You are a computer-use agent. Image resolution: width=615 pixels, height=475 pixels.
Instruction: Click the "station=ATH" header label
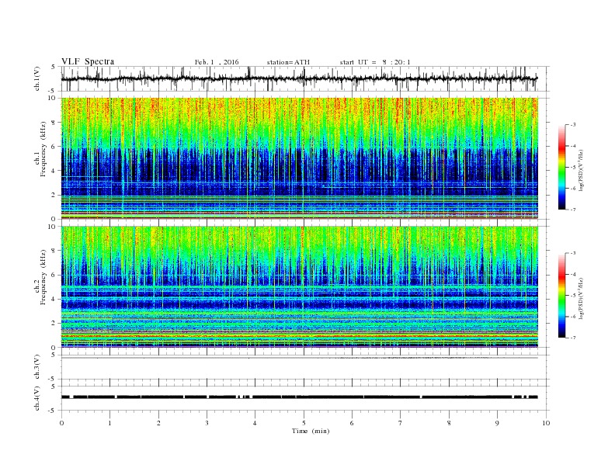[x=288, y=62]
